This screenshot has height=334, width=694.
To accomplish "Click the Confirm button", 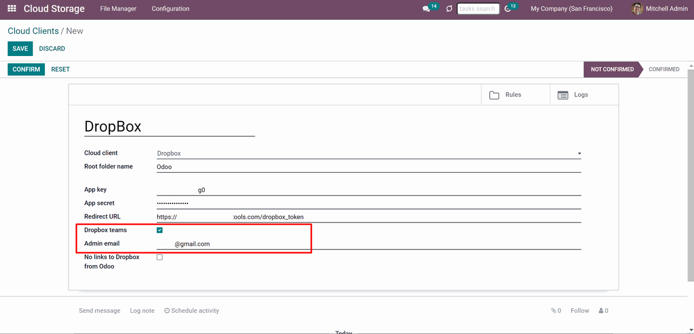I will click(26, 69).
